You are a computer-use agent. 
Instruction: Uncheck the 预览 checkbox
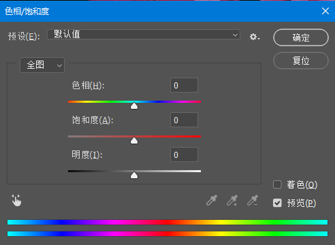[277, 203]
